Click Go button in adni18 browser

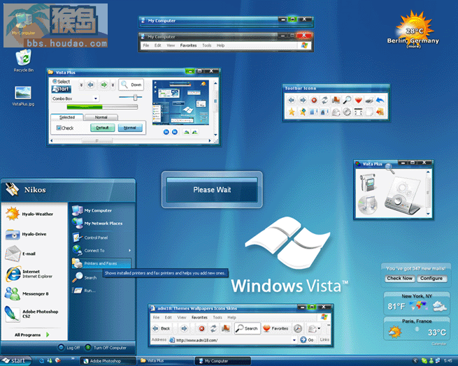pyautogui.click(x=307, y=340)
